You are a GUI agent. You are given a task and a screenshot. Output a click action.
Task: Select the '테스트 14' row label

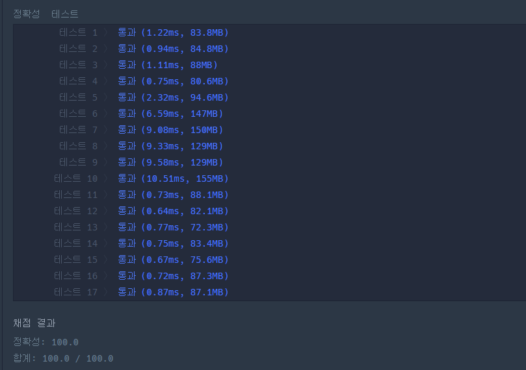(75, 243)
